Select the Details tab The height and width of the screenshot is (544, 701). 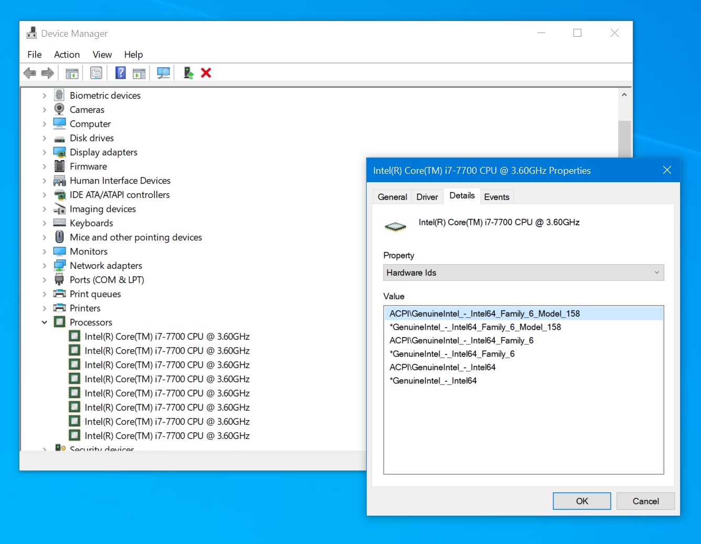coord(462,195)
